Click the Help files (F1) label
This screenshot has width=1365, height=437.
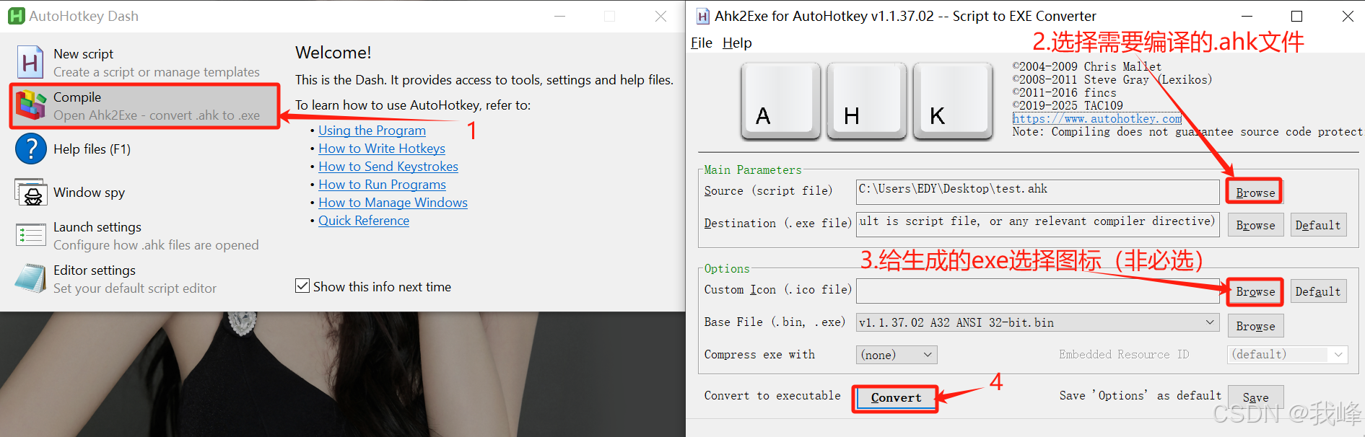[x=92, y=149]
